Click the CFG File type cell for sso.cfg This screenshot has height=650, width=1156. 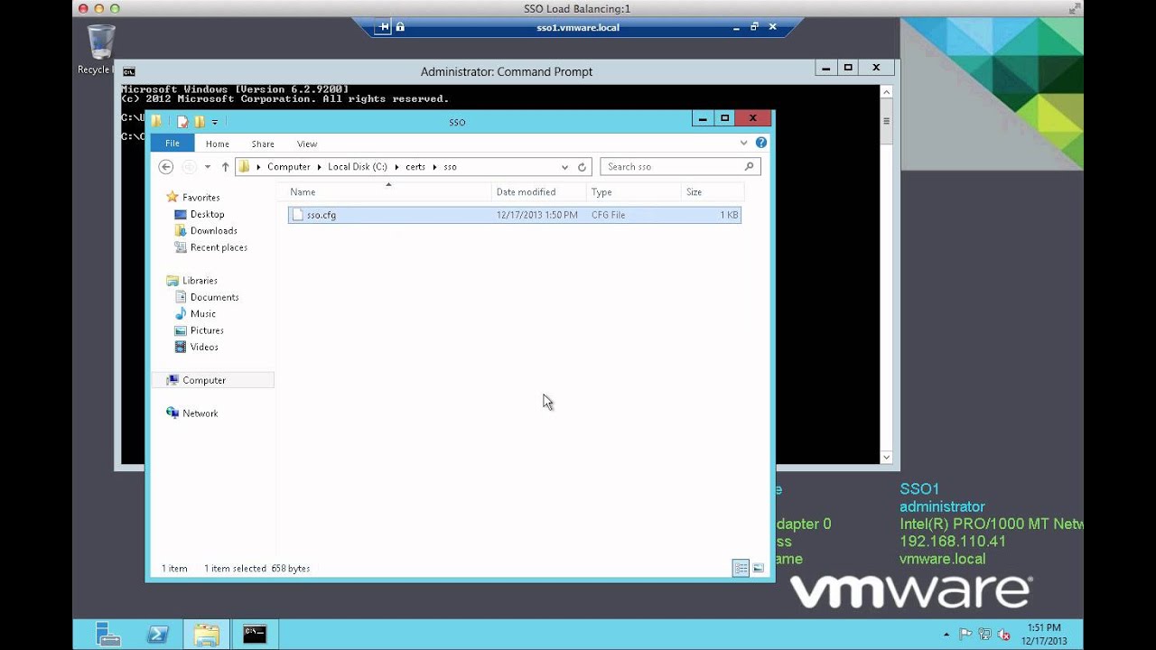click(608, 215)
